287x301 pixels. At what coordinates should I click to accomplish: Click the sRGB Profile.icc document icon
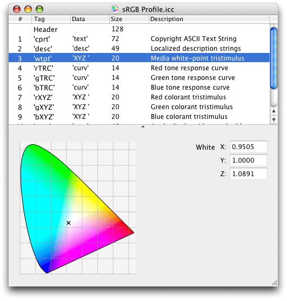click(x=115, y=9)
